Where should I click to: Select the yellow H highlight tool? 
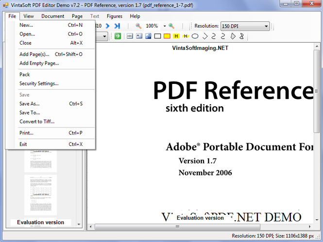(176, 36)
